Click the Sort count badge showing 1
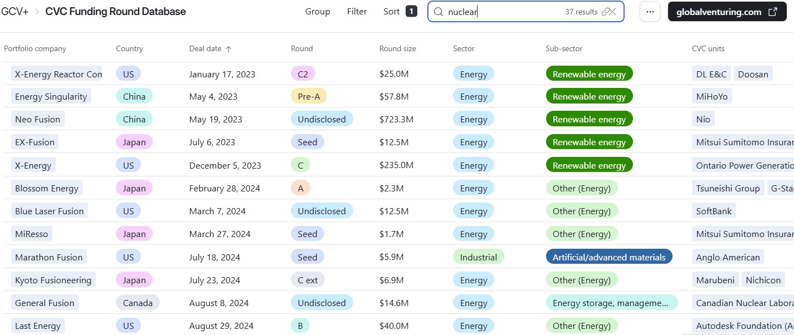 point(411,11)
